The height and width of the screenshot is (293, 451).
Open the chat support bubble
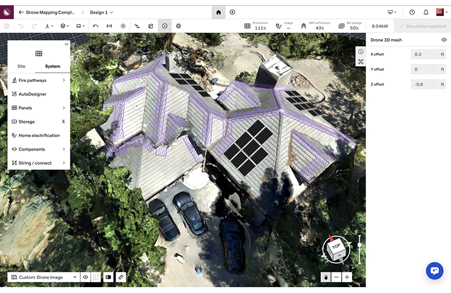tap(435, 271)
